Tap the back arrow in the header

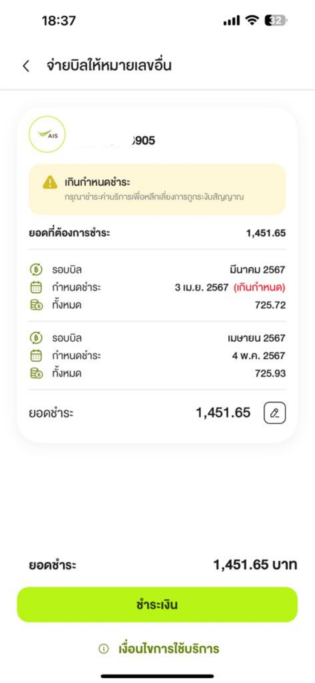tap(26, 66)
